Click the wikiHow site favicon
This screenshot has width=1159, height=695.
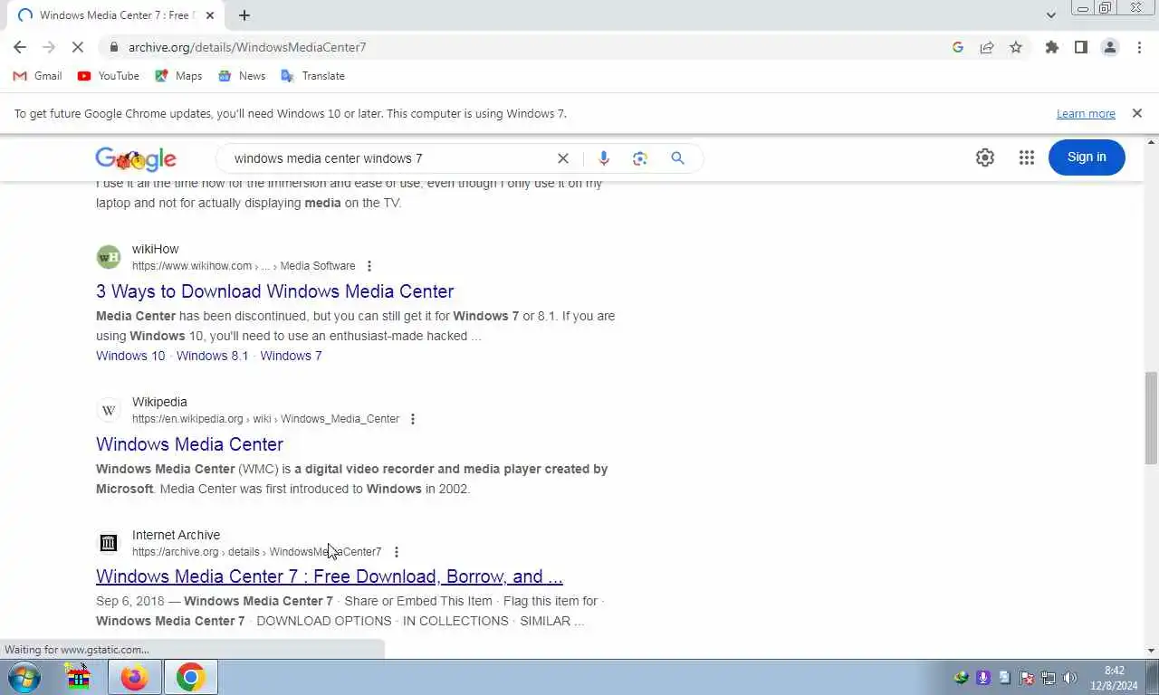109,257
